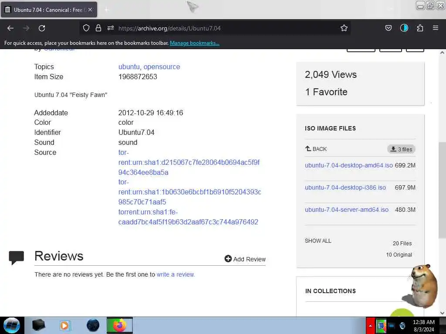Viewport: 446px width, 334px height.
Task: Click the Addeddate value 2012-10-29 16:49:16
Action: (151, 113)
